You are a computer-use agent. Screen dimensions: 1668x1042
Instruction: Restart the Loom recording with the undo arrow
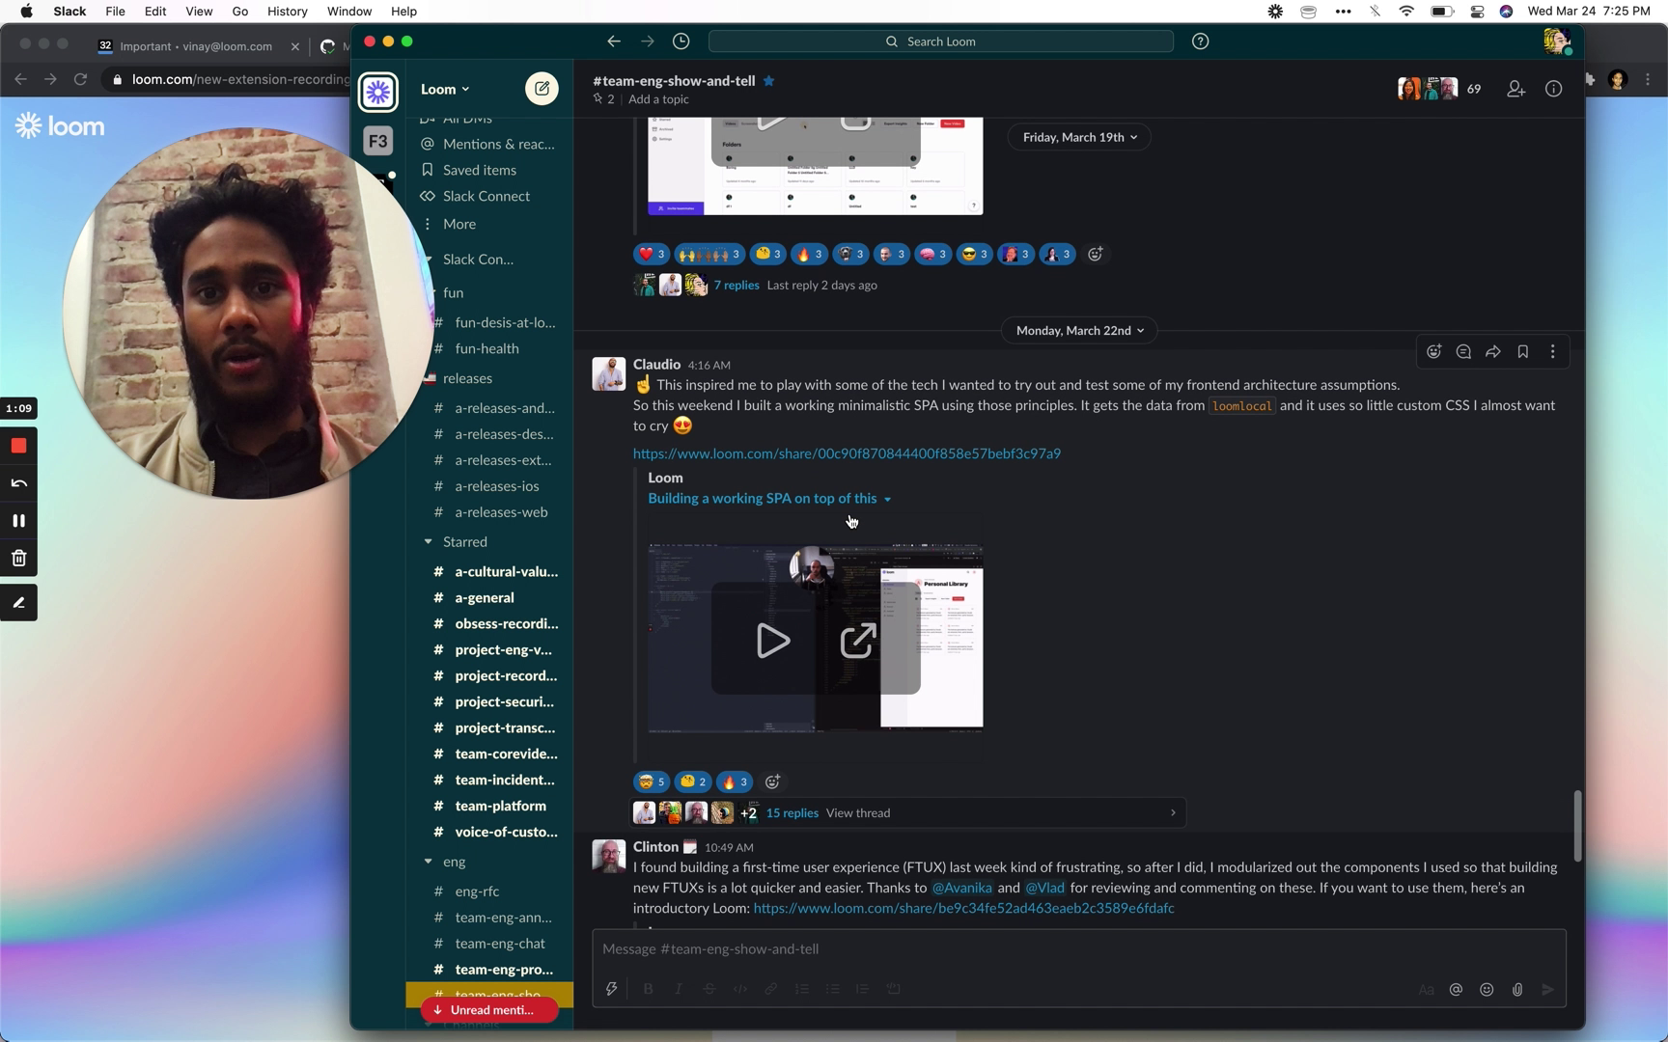tap(18, 483)
